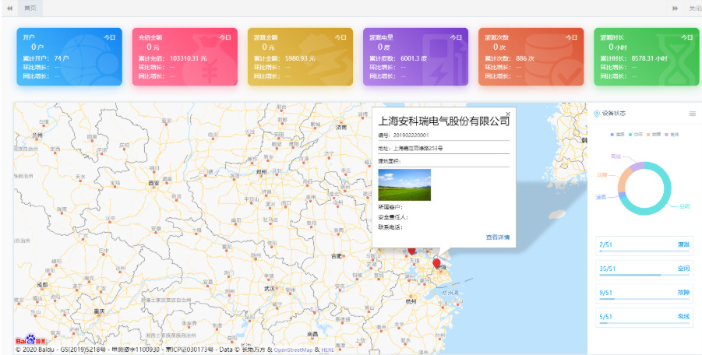Click 合肥 city label on map
This screenshot has height=355, width=702.
[337, 256]
